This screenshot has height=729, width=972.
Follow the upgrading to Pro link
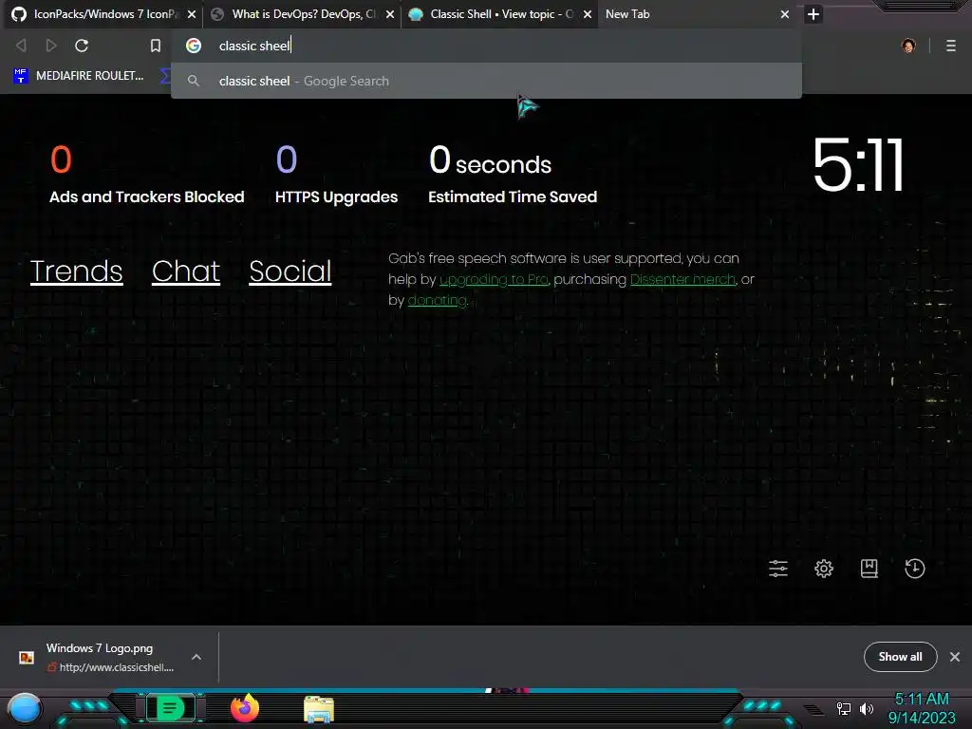[x=494, y=280]
